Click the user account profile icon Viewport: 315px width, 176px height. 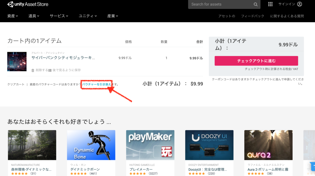point(300,4)
